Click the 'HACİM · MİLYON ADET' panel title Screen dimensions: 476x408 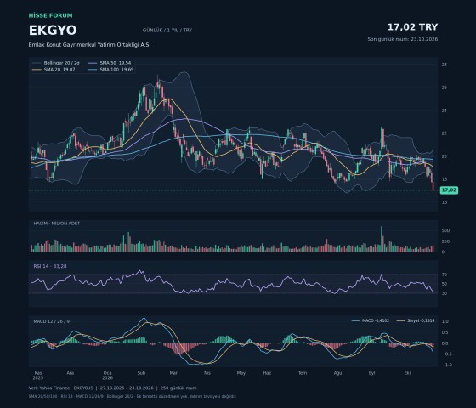coord(56,223)
